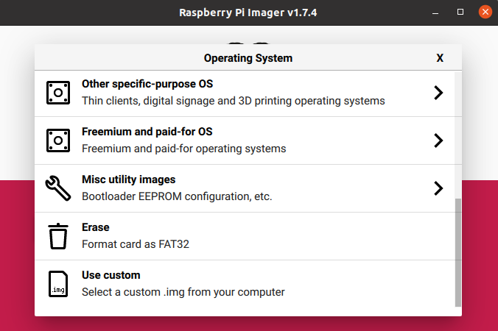Click "Select a custom .img from your computer"
Screen dimensions: 498x331
pos(183,292)
